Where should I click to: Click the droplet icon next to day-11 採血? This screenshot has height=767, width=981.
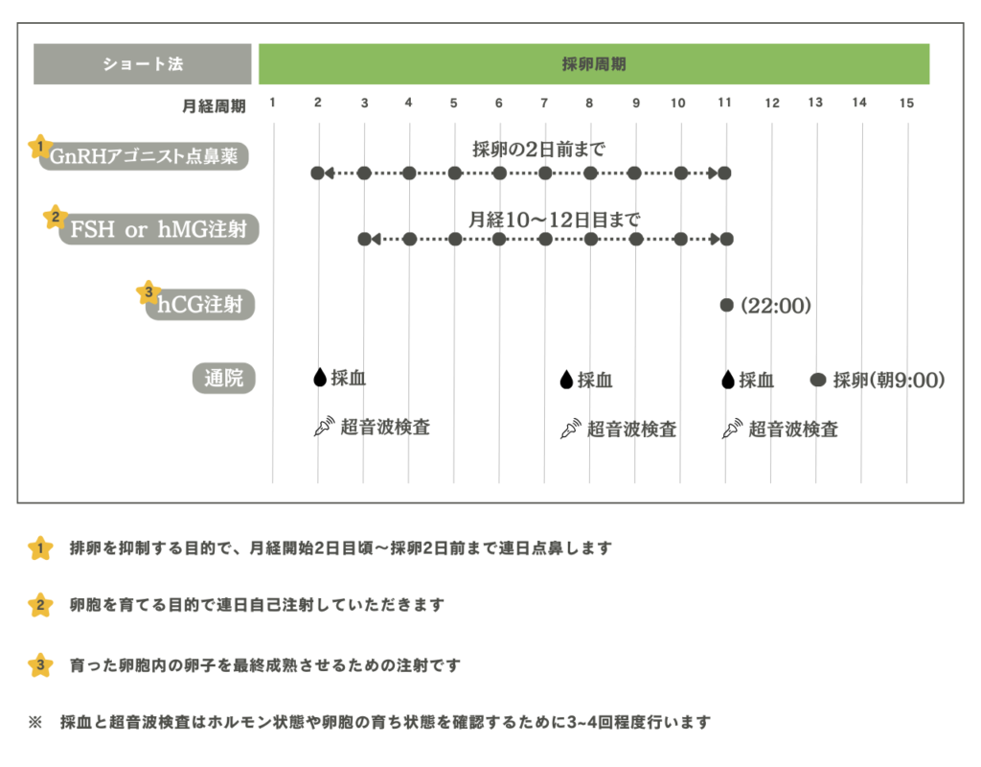pyautogui.click(x=727, y=379)
